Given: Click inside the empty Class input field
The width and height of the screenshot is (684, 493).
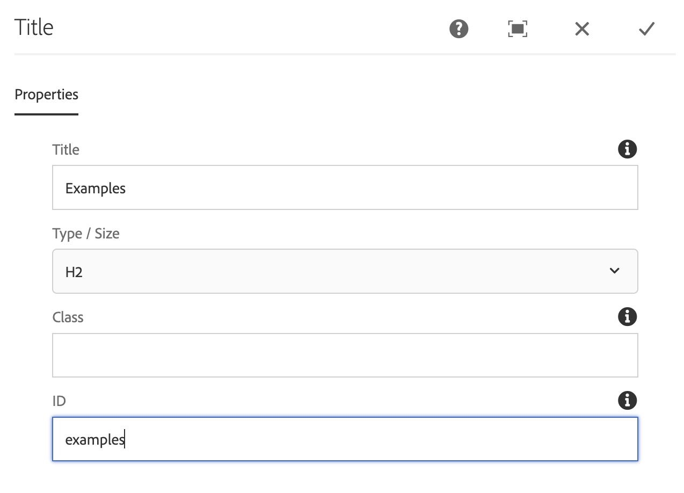Looking at the screenshot, I should click(x=345, y=355).
